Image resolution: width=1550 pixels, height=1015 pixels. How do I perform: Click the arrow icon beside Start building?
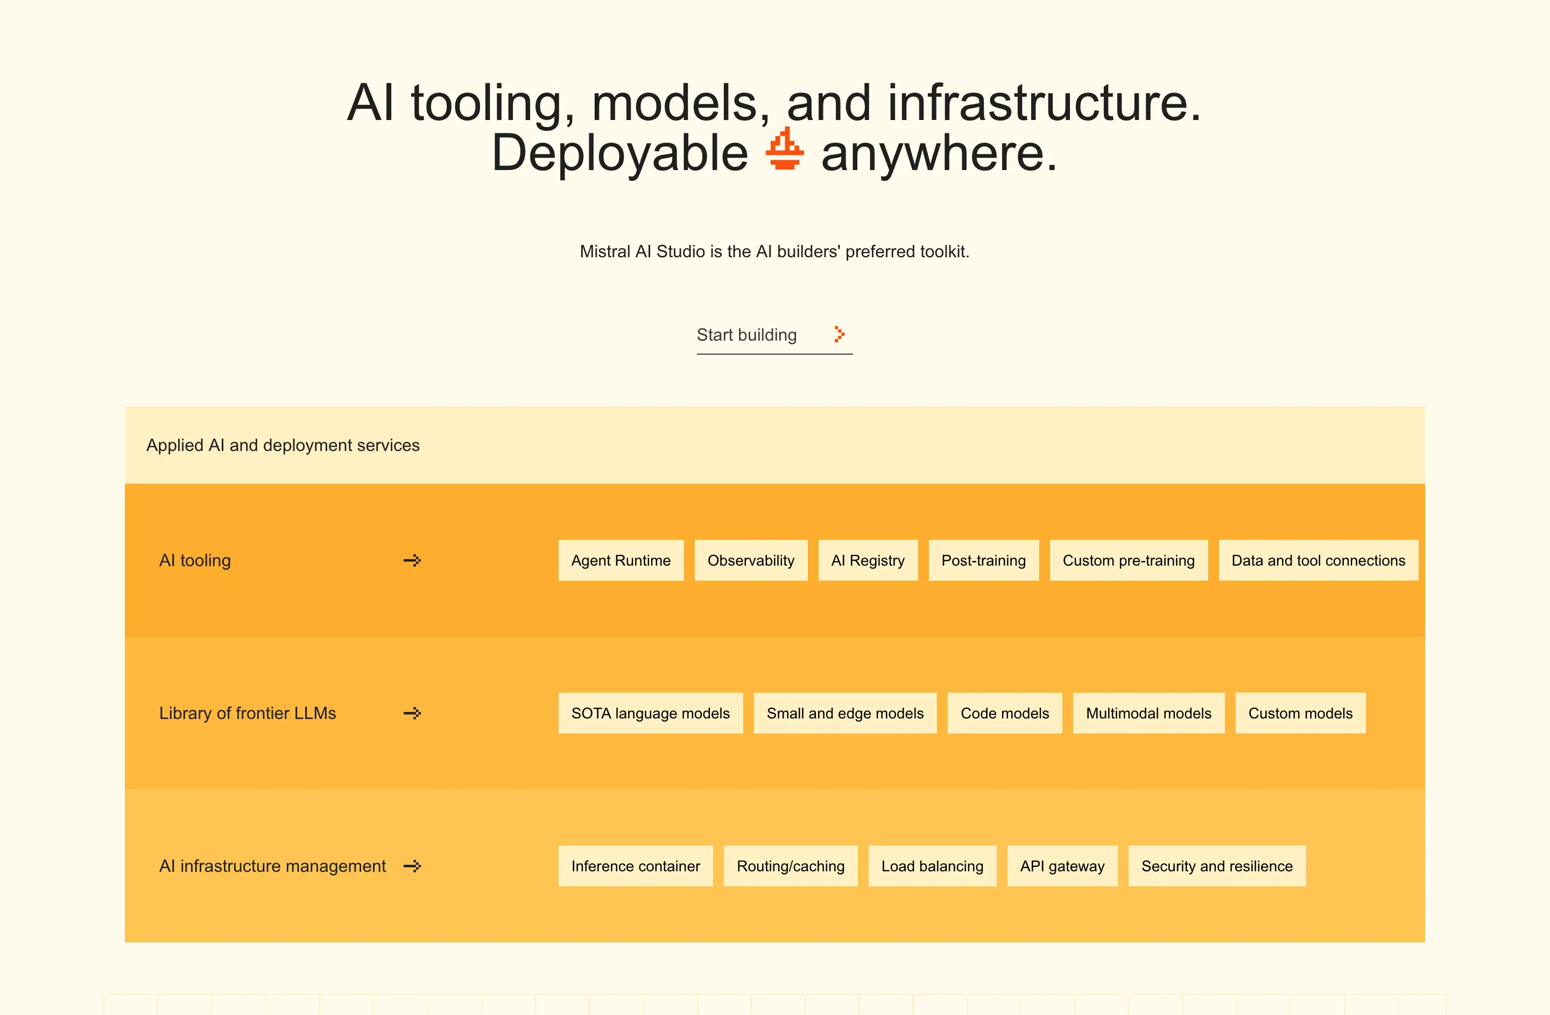pyautogui.click(x=840, y=334)
